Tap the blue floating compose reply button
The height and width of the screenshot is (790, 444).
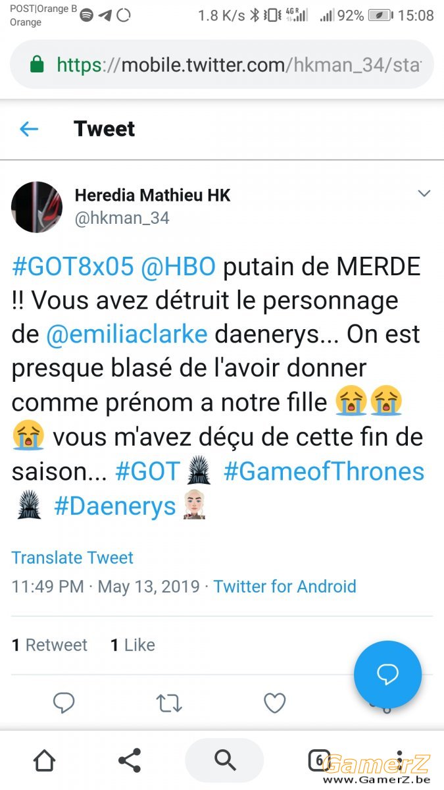point(387,674)
